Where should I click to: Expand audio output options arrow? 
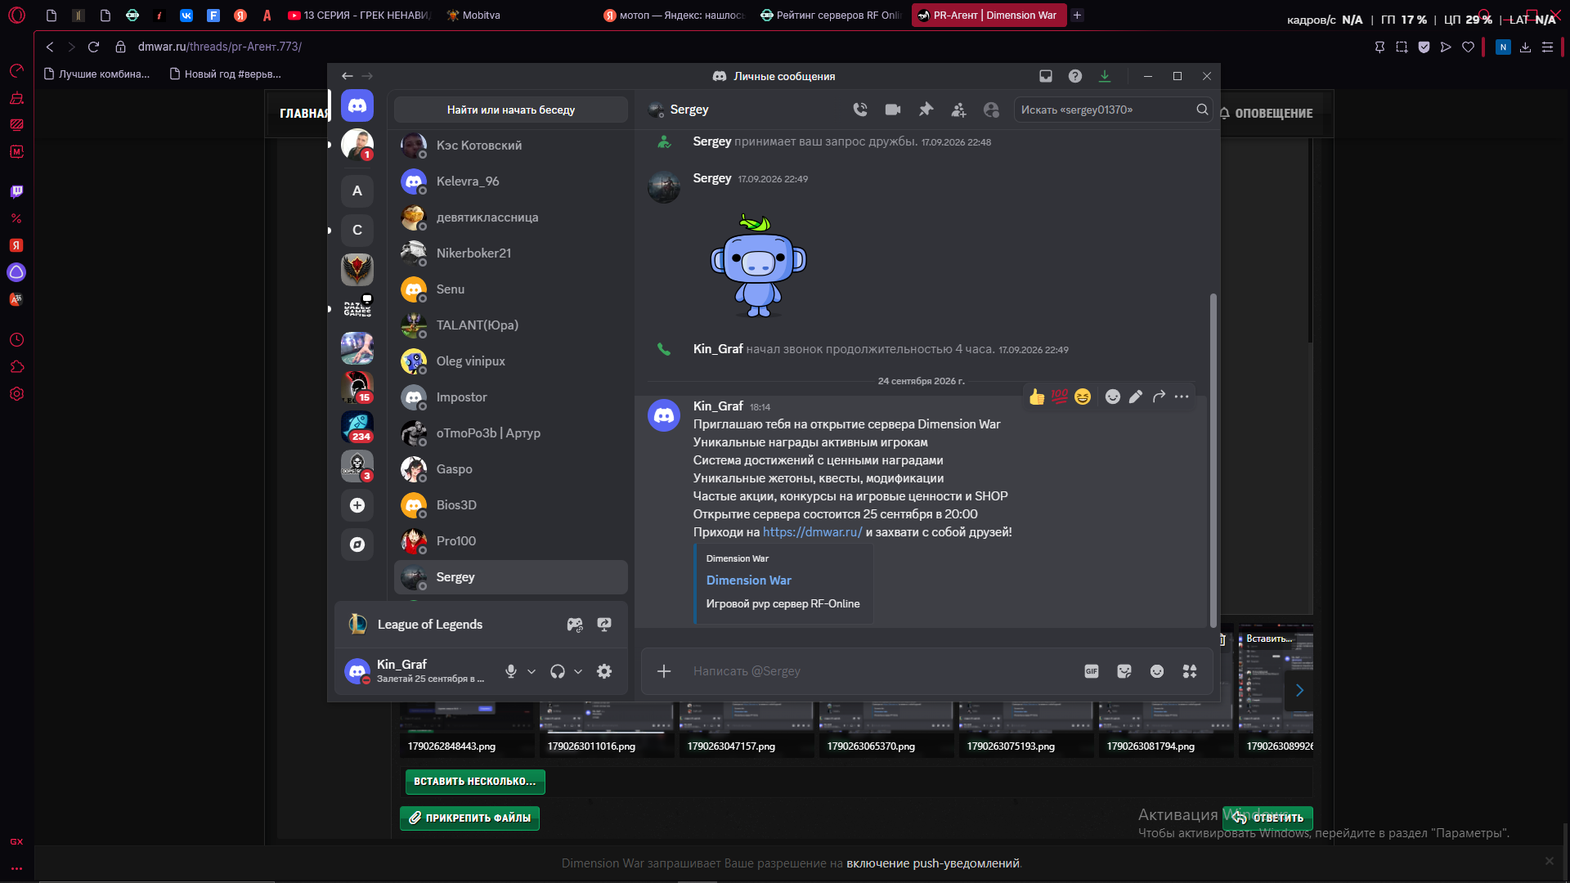[578, 671]
